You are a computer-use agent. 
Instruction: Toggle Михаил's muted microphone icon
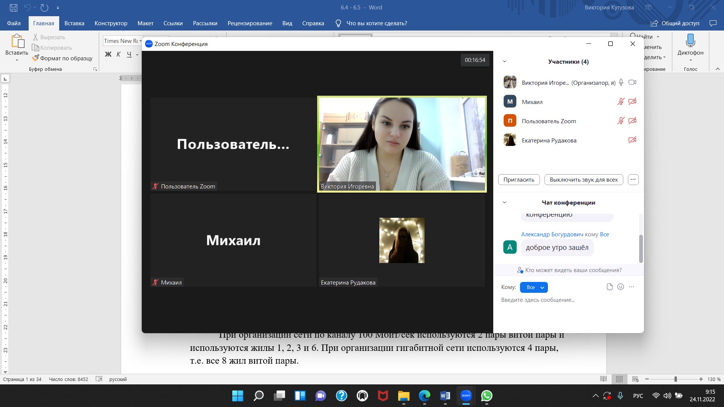click(x=621, y=101)
